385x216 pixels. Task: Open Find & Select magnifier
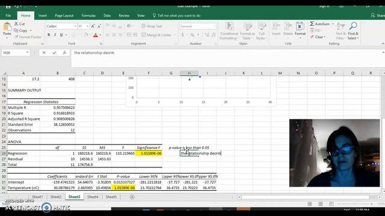[353, 31]
